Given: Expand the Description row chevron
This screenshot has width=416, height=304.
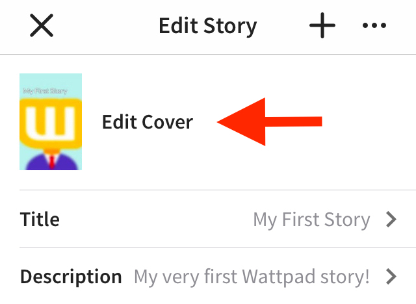Looking at the screenshot, I should (391, 277).
